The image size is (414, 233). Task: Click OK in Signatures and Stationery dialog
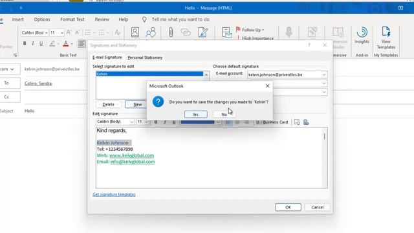(x=288, y=207)
